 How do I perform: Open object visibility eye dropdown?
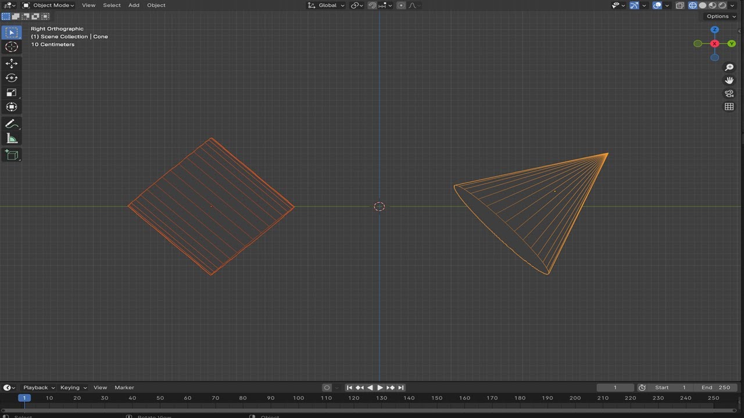[x=618, y=5]
